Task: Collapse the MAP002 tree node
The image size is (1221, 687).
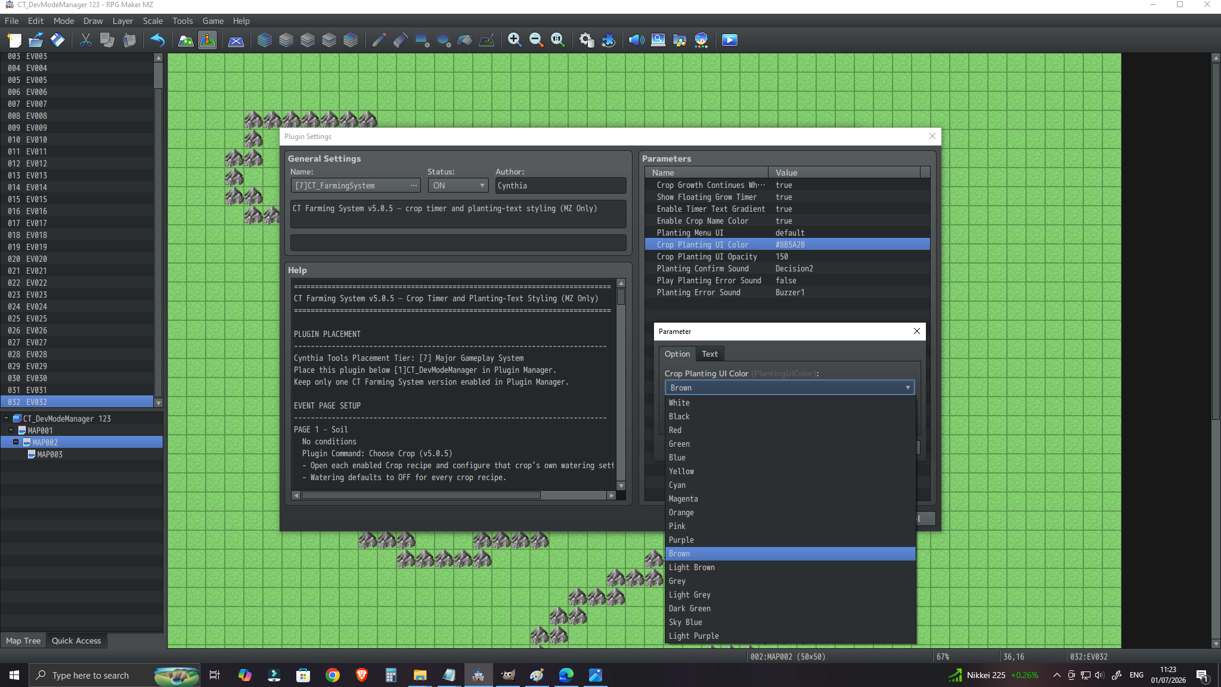Action: [x=16, y=442]
